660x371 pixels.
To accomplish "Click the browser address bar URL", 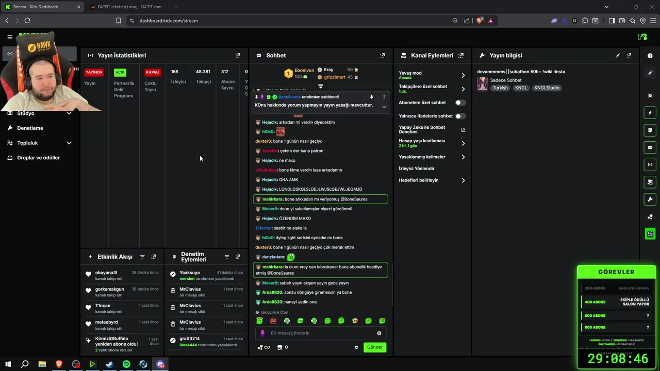I will pyautogui.click(x=169, y=21).
